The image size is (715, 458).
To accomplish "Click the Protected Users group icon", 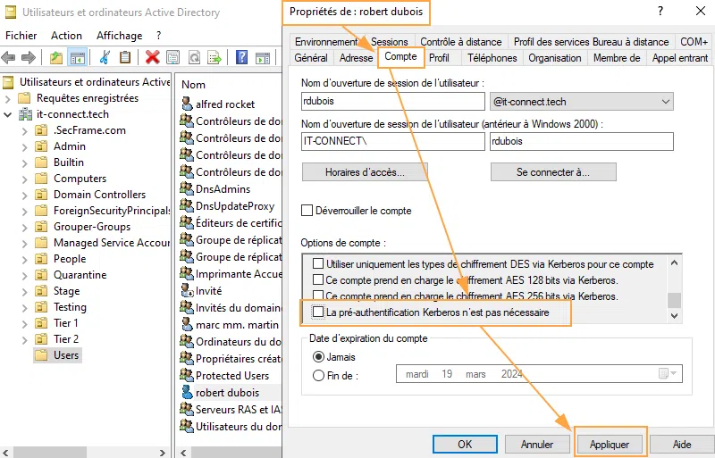I will click(x=187, y=375).
